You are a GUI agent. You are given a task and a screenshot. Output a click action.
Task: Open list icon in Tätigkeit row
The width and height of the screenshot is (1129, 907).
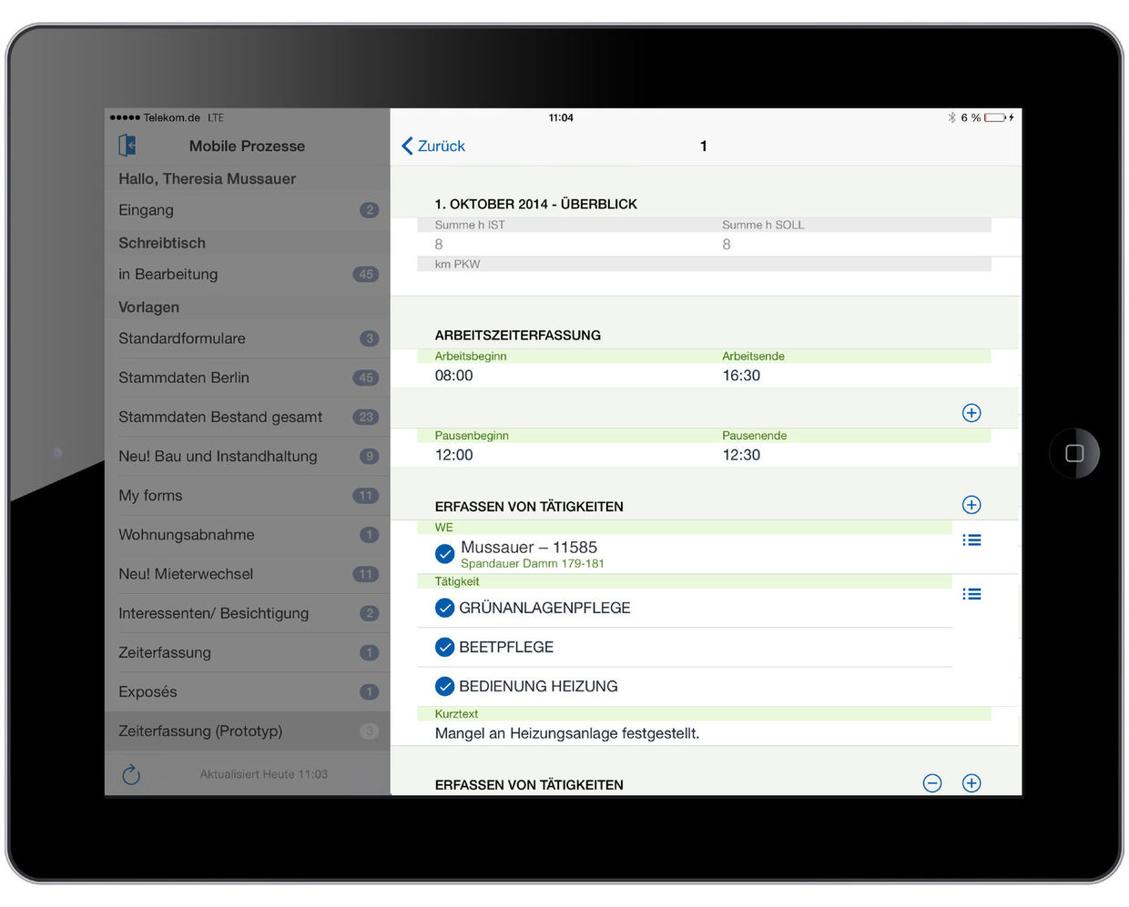tap(971, 594)
